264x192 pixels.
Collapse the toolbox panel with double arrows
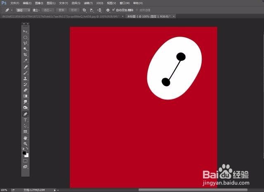point(24,24)
